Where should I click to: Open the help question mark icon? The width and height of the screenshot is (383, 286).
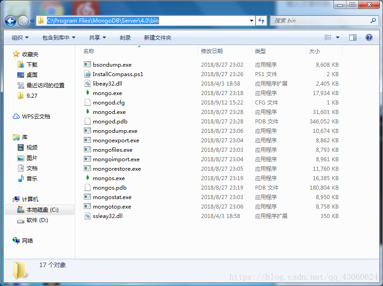click(369, 37)
